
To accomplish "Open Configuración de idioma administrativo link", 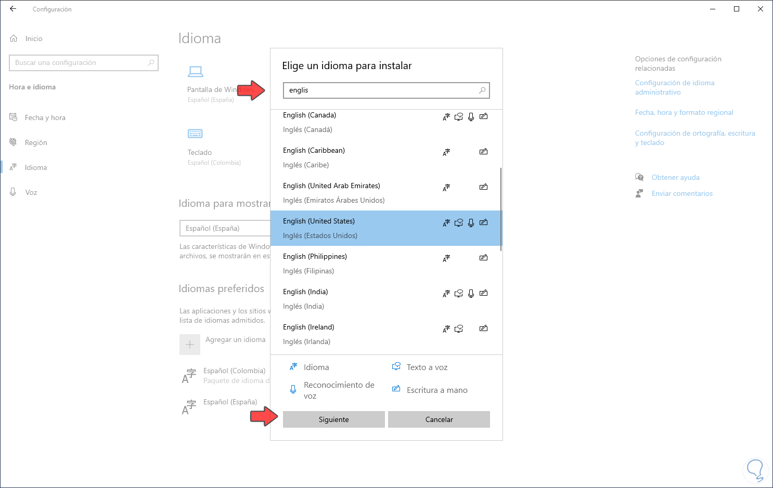I will (x=674, y=87).
